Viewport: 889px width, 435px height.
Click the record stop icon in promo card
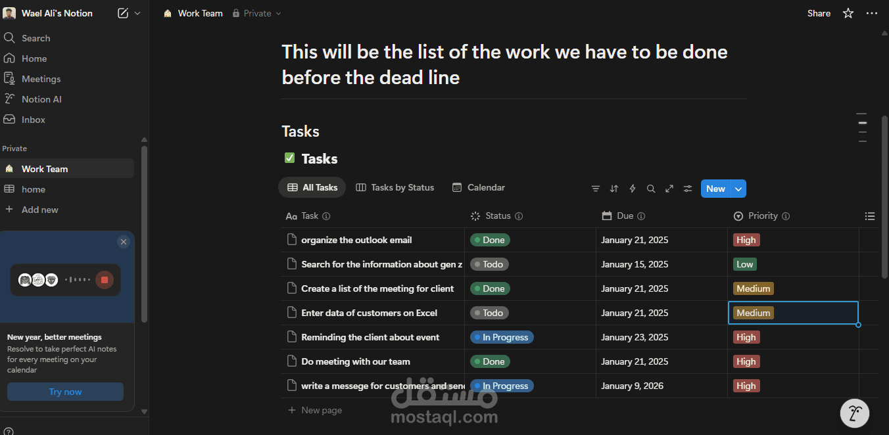coord(104,280)
